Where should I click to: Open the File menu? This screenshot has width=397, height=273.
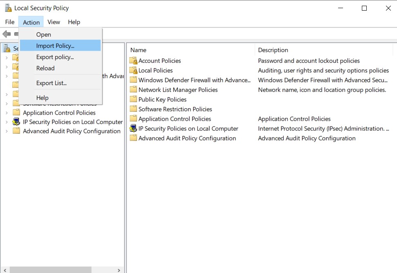point(10,22)
